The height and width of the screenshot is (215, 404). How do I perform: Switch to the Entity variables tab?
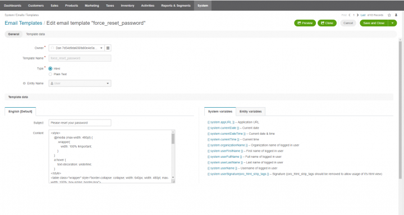[250, 111]
